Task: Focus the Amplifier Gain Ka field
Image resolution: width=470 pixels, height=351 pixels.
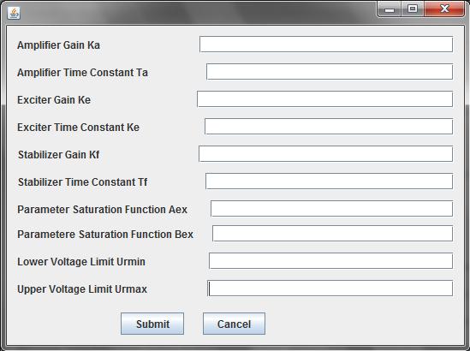Action: [x=326, y=45]
